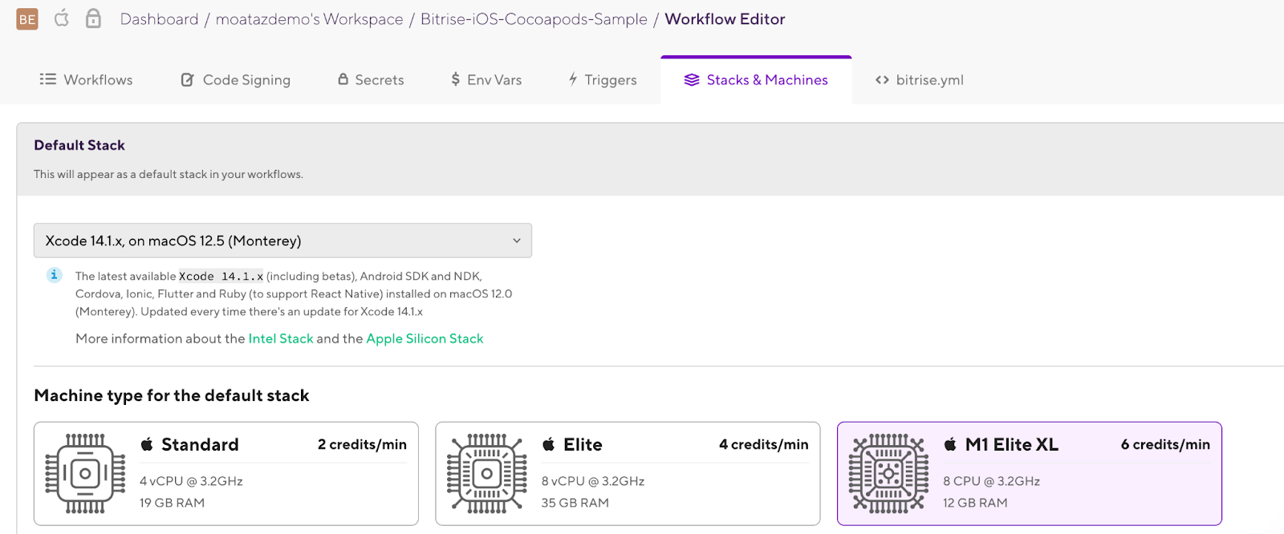Click the bitrise.yml code brackets icon

pyautogui.click(x=882, y=79)
